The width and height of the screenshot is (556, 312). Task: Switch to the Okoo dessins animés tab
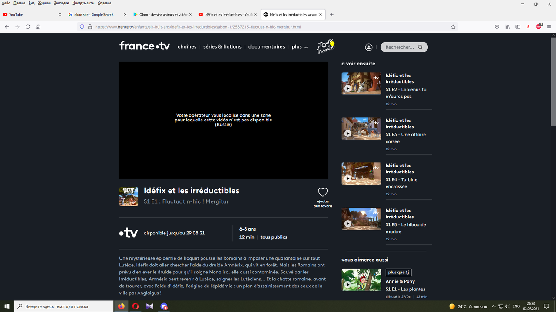163,14
